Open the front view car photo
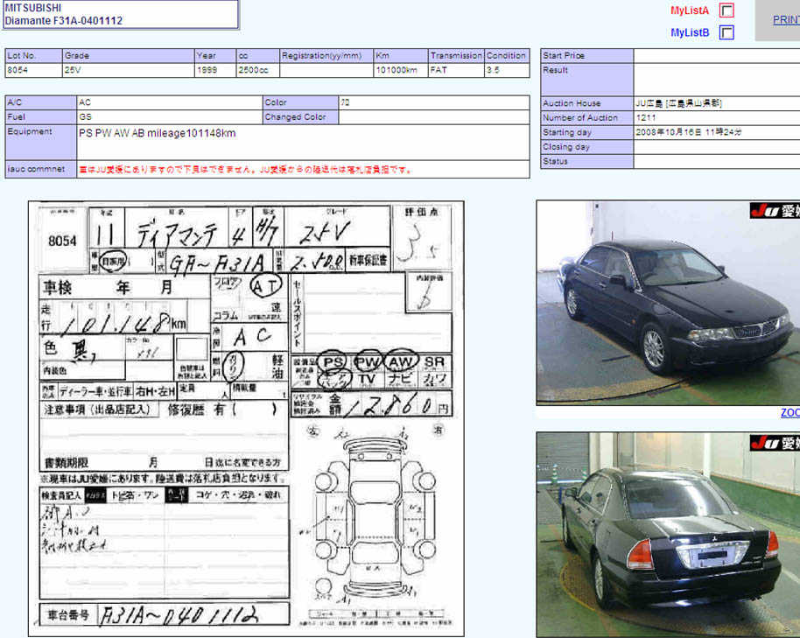Screen dimensions: 800x638 click(x=668, y=303)
